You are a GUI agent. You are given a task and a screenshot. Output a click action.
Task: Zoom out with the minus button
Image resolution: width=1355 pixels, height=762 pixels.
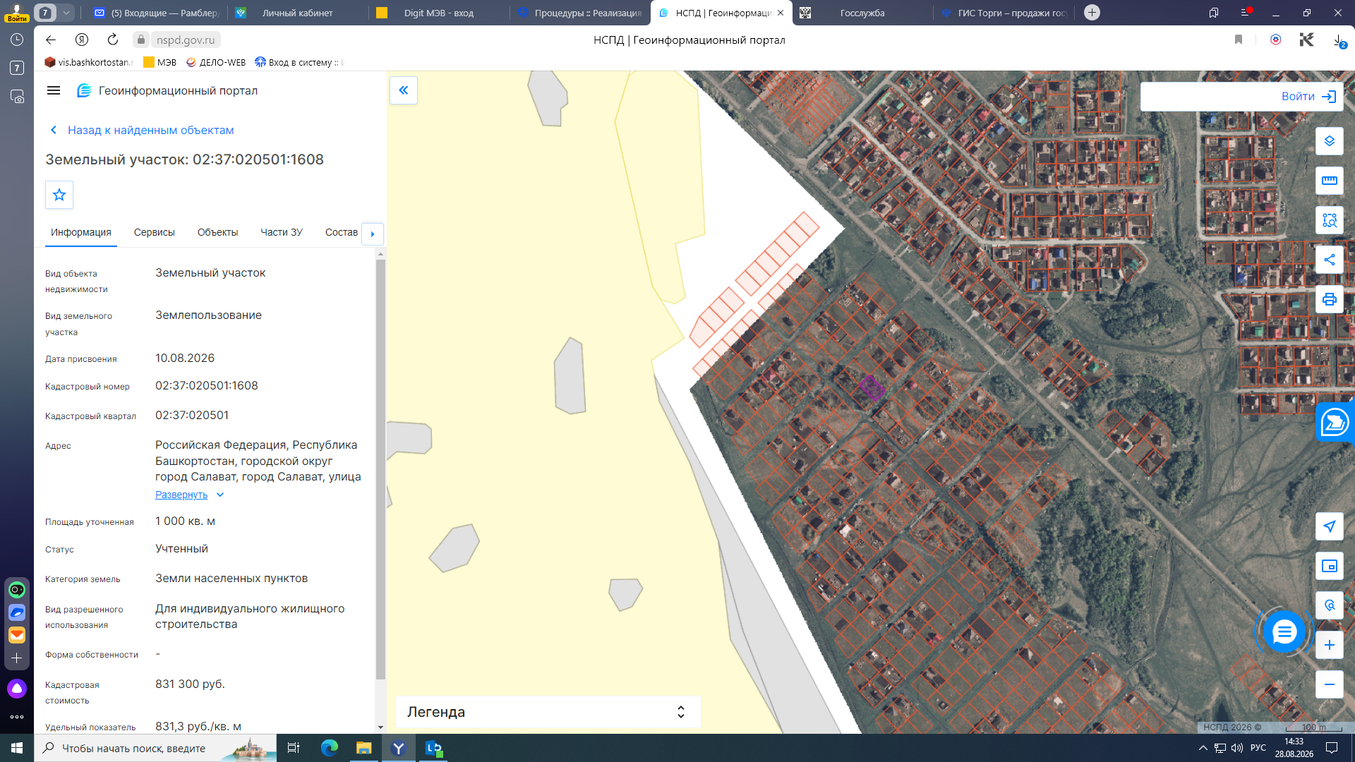(1329, 684)
